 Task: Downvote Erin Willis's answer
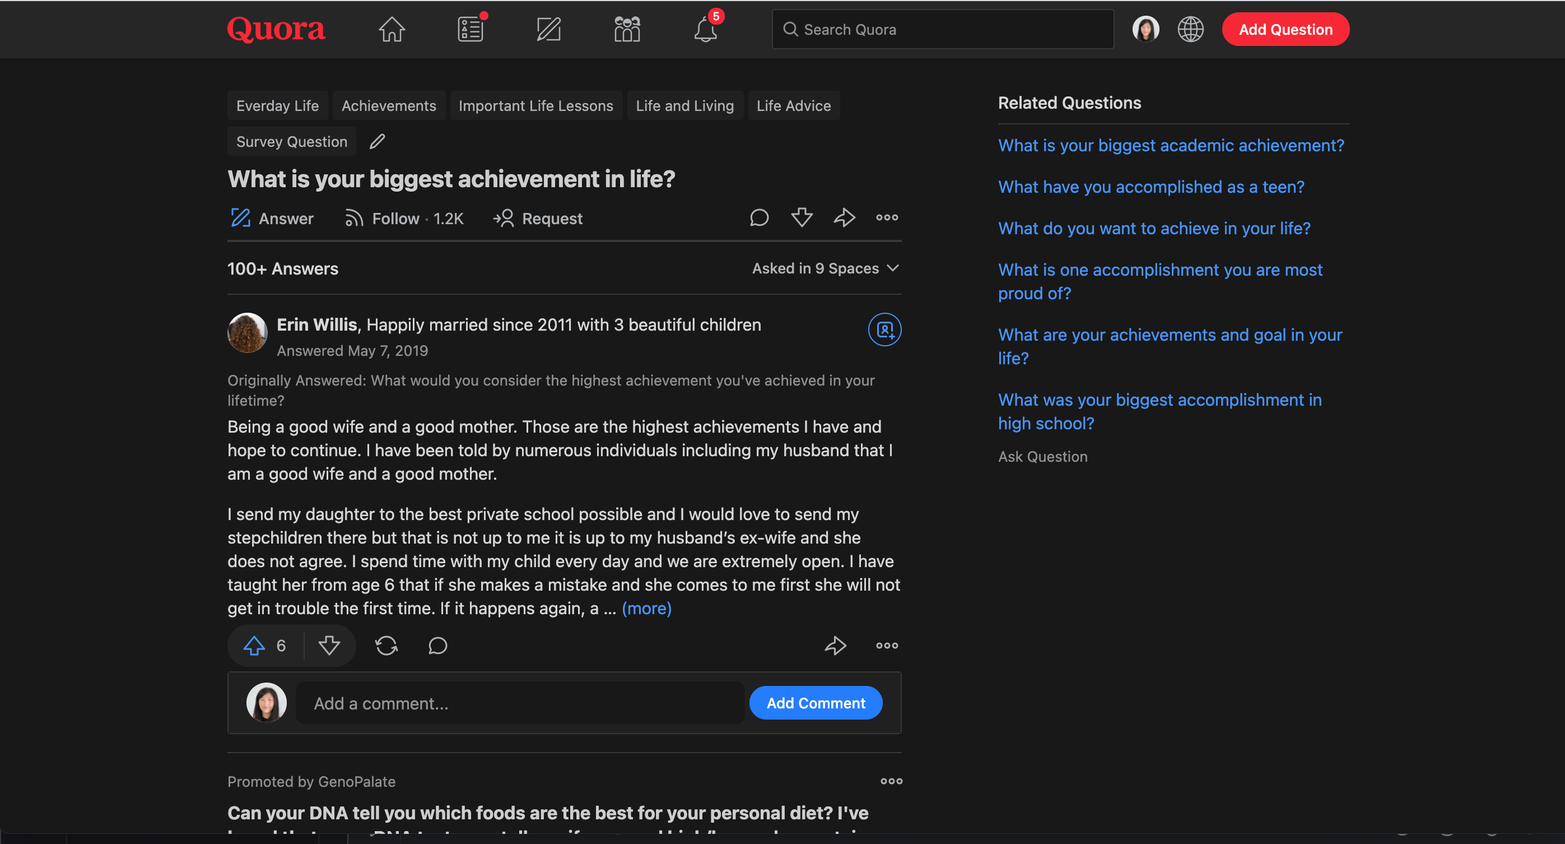[x=329, y=645]
